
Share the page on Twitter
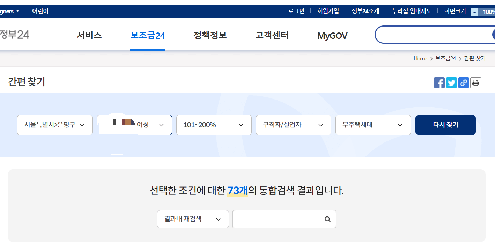451,82
